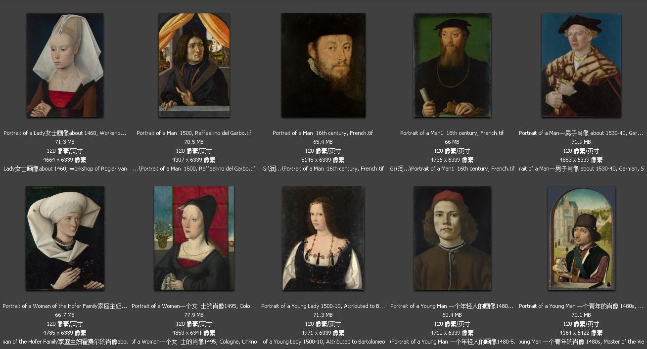Viewport: 647px width, 349px height.
Task: Open the Hofer Family woman portrait thumbnail
Action: tap(65, 238)
